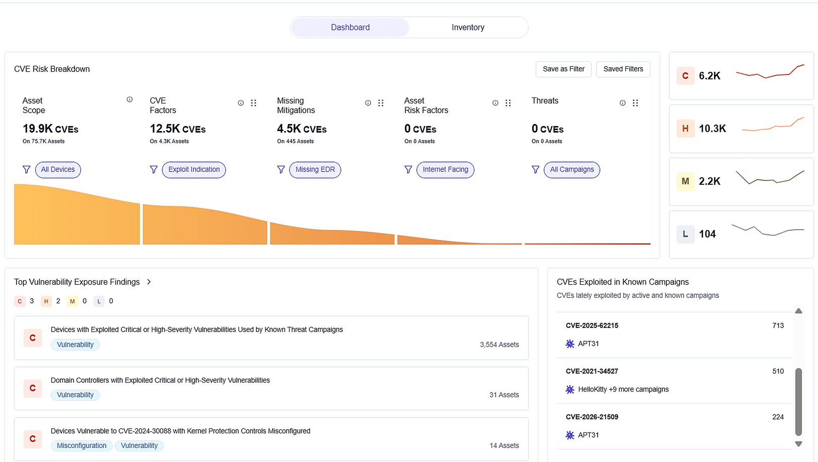Click the campaigns list scrollbar thumb
Screen dimensions: 818x462
(x=798, y=402)
